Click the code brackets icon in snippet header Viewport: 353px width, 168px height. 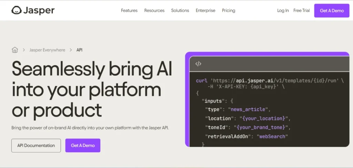tap(198, 64)
